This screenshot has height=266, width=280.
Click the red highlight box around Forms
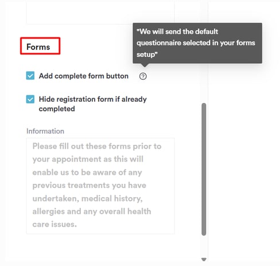40,46
